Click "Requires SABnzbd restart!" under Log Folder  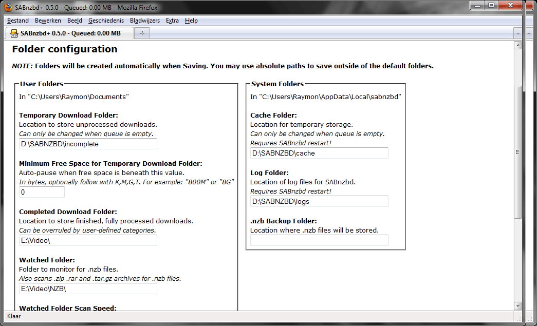click(291, 191)
